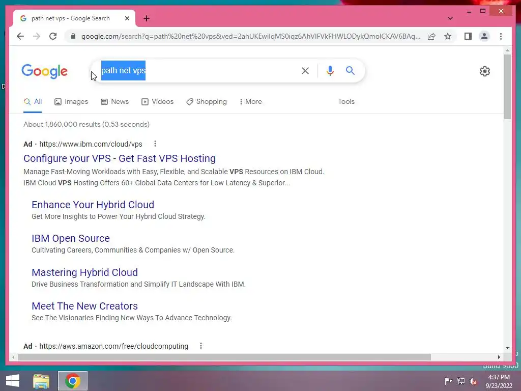The width and height of the screenshot is (521, 391).
Task: Open 'Enhance Your Hybrid Cloud' link
Action: coord(93,205)
